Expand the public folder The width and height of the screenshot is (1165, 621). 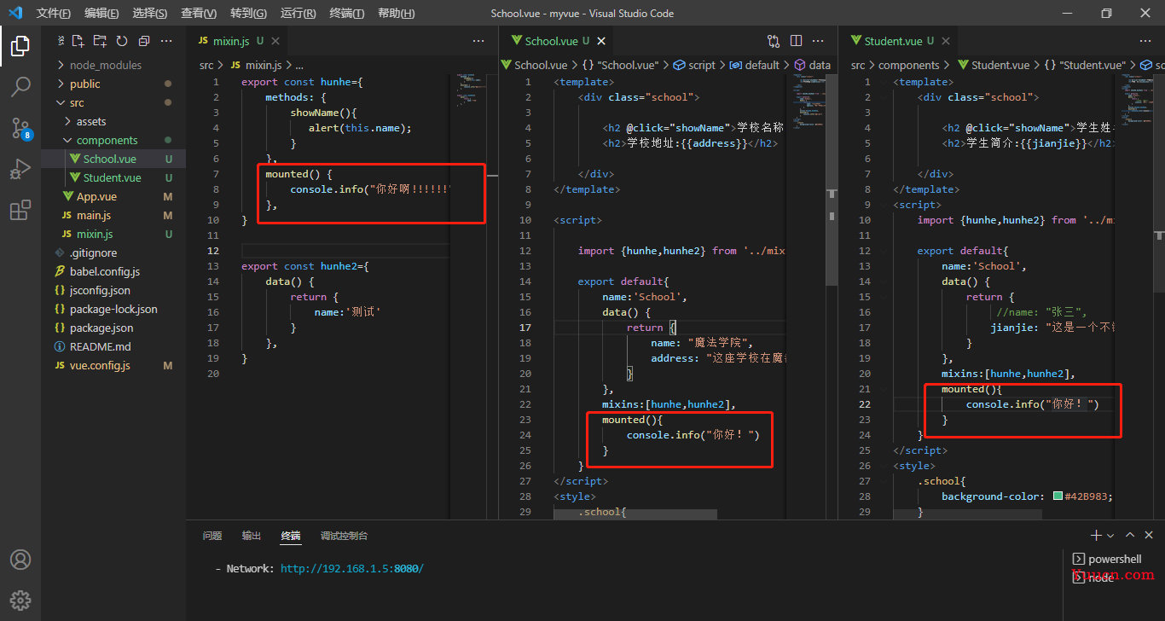tap(113, 84)
